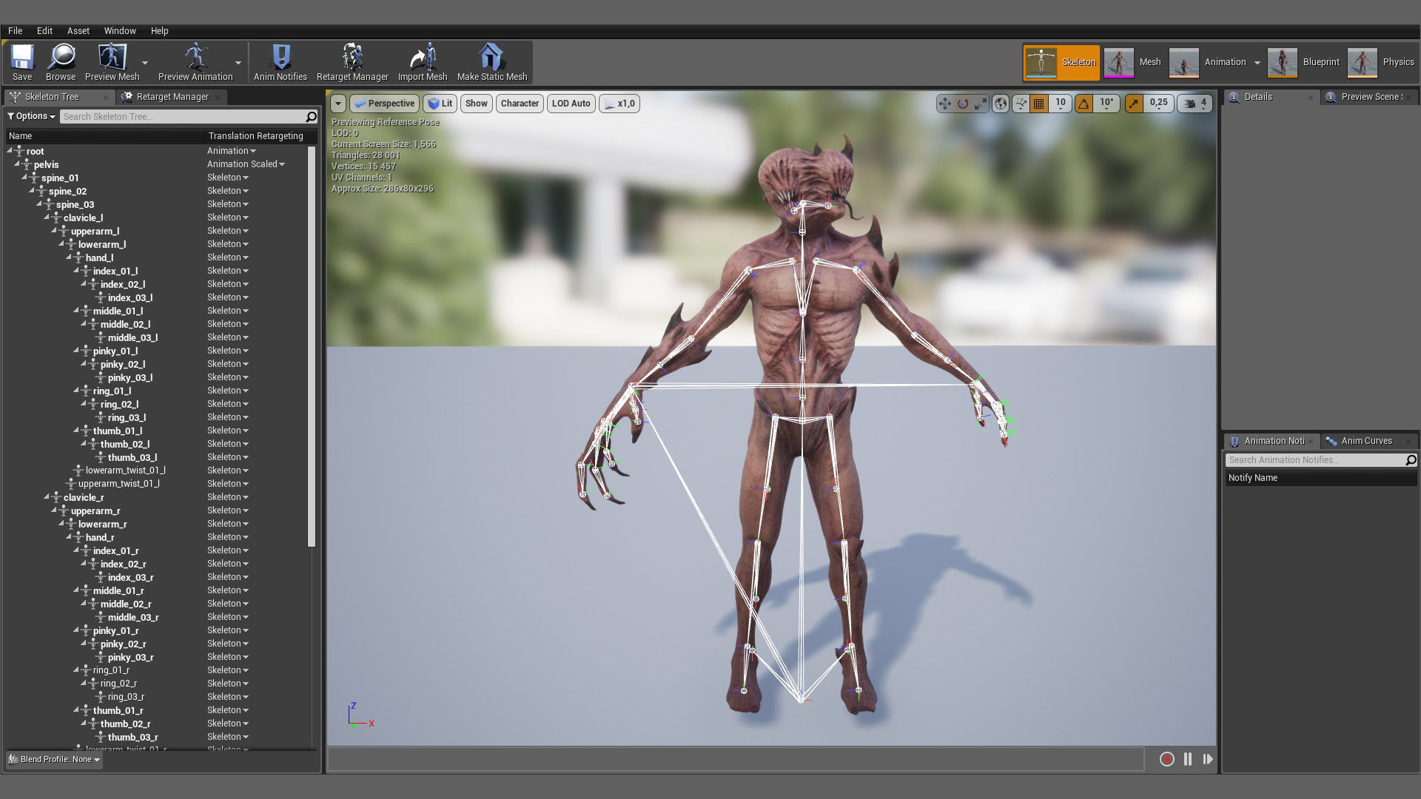Viewport: 1421px width, 799px height.
Task: Open viewport options dropdown arrow
Action: [338, 104]
